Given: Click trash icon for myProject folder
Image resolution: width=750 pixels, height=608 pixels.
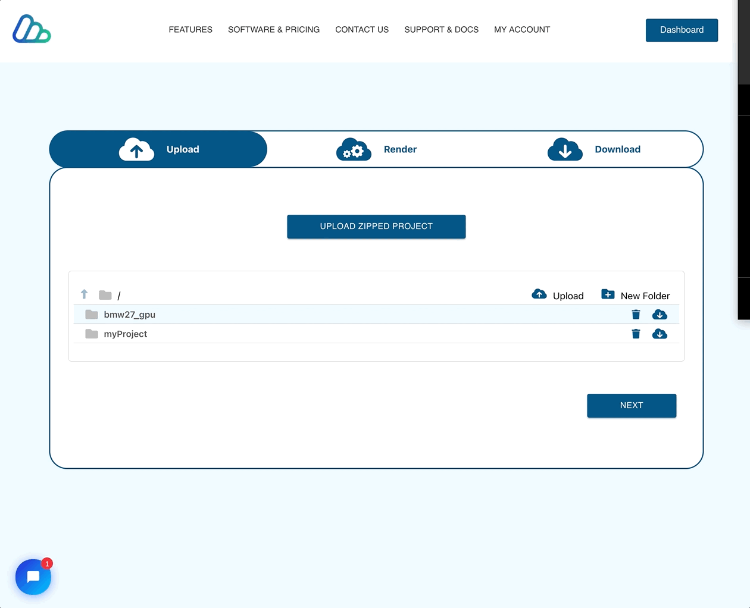Looking at the screenshot, I should 636,334.
